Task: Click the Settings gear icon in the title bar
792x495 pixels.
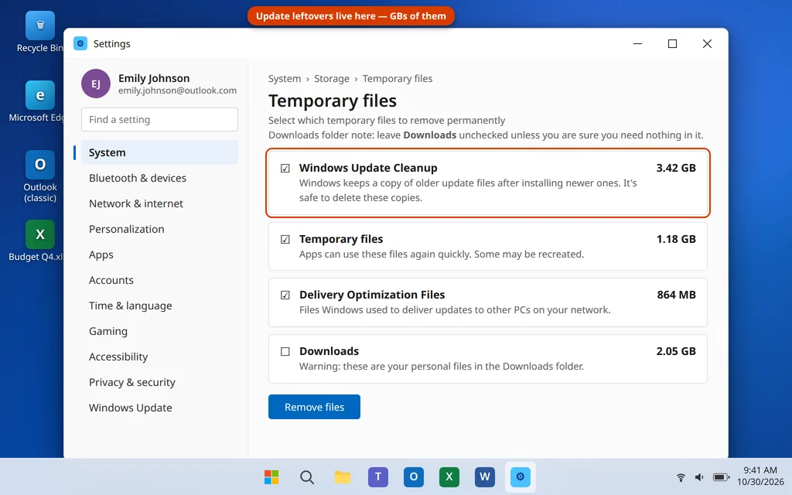Action: tap(80, 43)
